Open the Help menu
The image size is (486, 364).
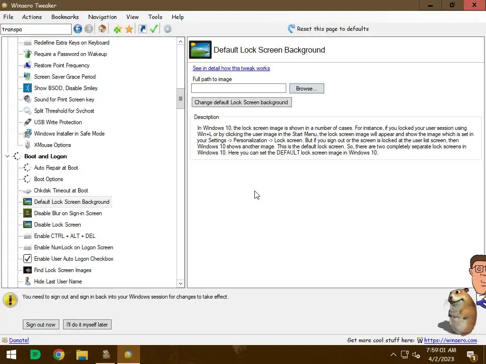(178, 17)
